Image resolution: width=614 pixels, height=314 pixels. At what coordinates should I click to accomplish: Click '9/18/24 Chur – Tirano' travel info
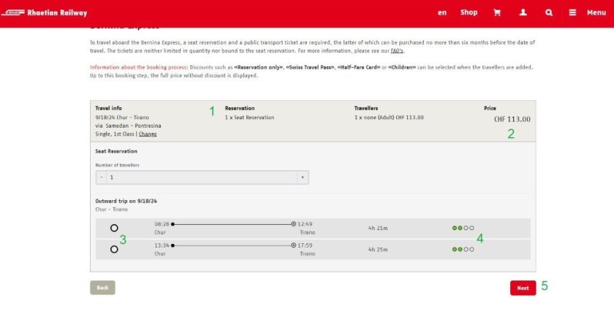[x=122, y=118]
